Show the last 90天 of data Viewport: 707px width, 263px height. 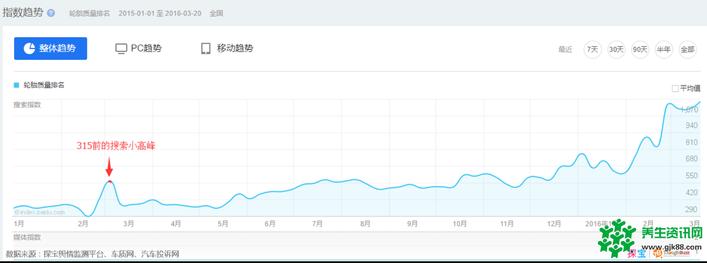[640, 50]
